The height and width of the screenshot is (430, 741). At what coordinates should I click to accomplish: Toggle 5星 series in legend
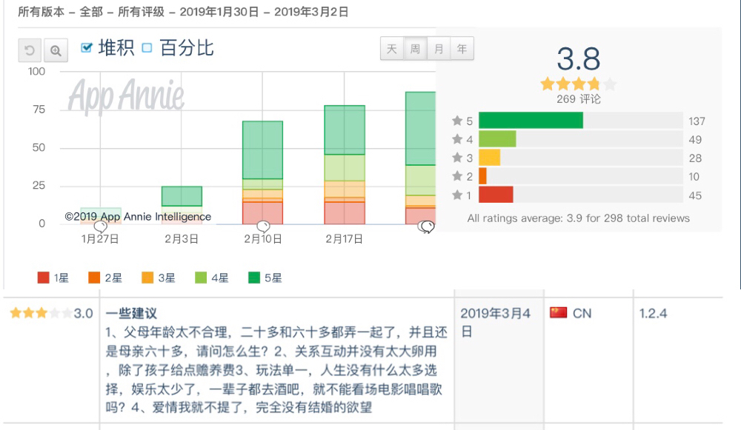[x=265, y=278]
